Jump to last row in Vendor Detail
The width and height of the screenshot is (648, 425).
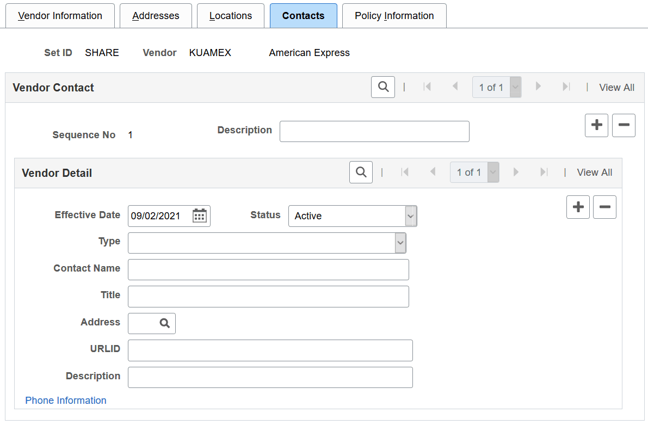(x=544, y=172)
